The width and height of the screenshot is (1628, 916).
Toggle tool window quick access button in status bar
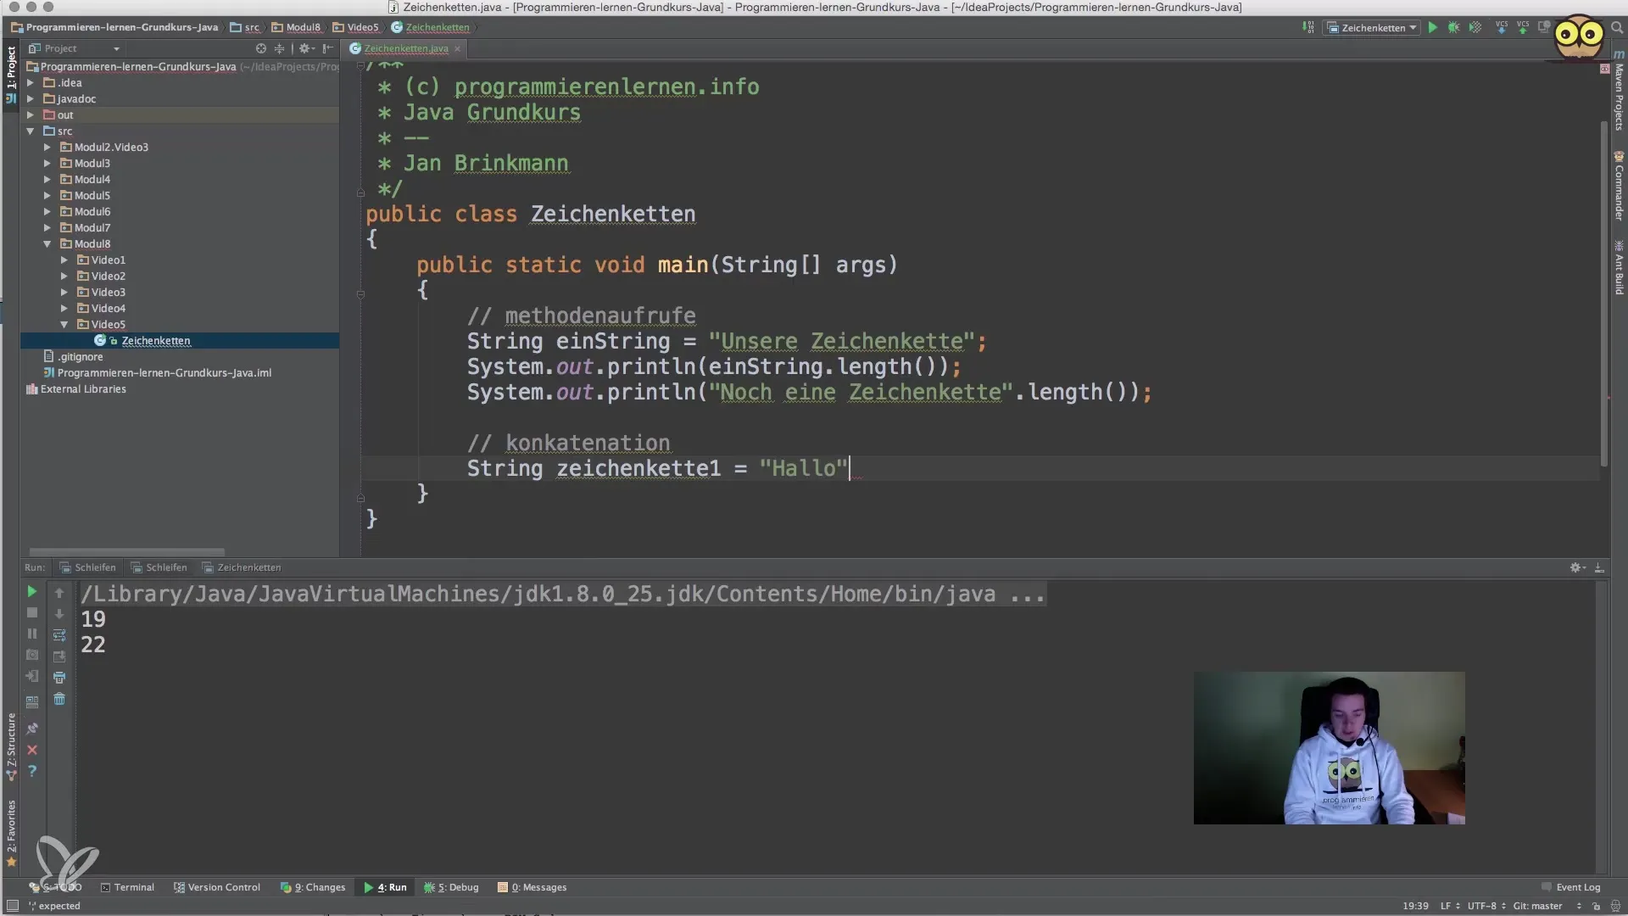pyautogui.click(x=12, y=906)
